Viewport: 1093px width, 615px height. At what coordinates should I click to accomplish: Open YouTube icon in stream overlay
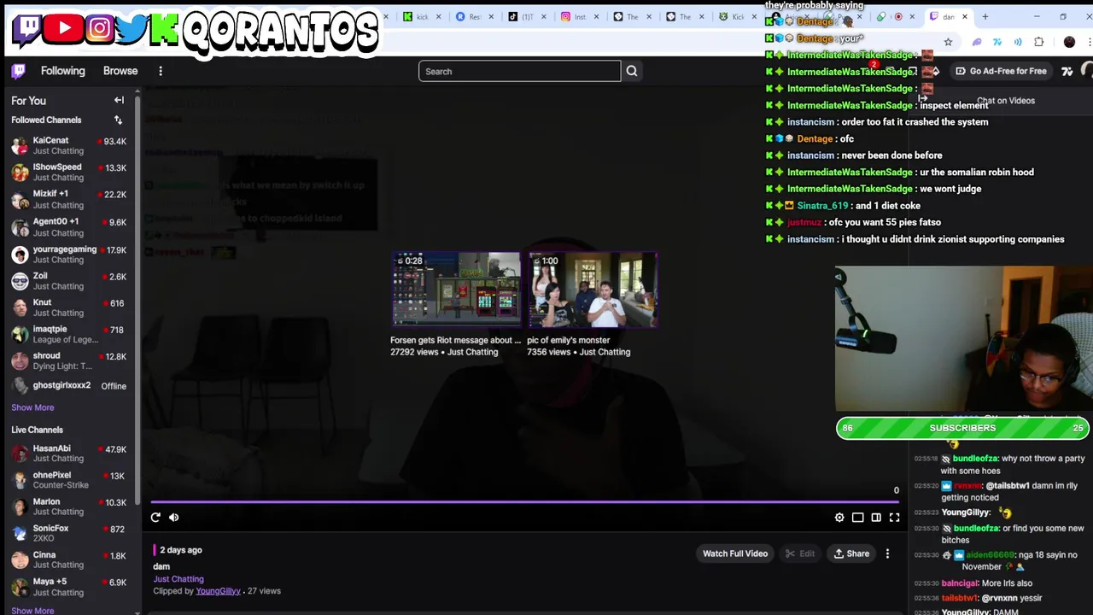tap(64, 29)
